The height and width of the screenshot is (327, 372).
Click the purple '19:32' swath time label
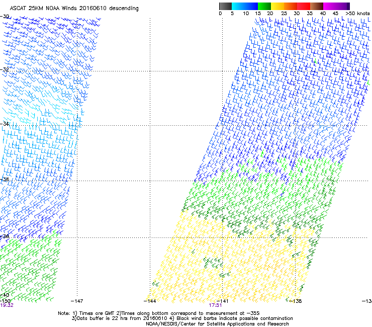coord(7,305)
